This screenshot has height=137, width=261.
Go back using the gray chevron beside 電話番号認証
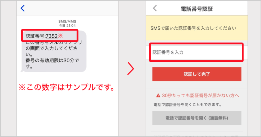[x=155, y=8]
